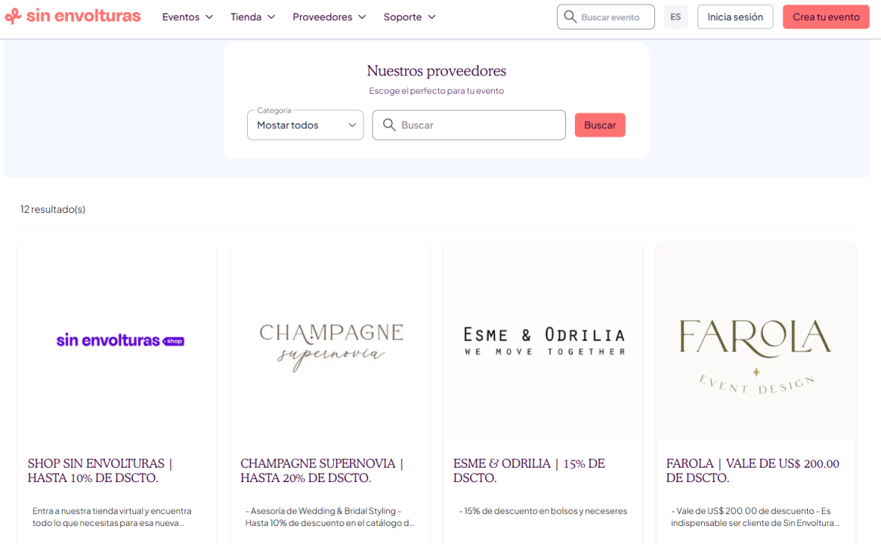Screen dimensions: 881x544
Task: Click the provider Buscar text input
Action: click(468, 125)
